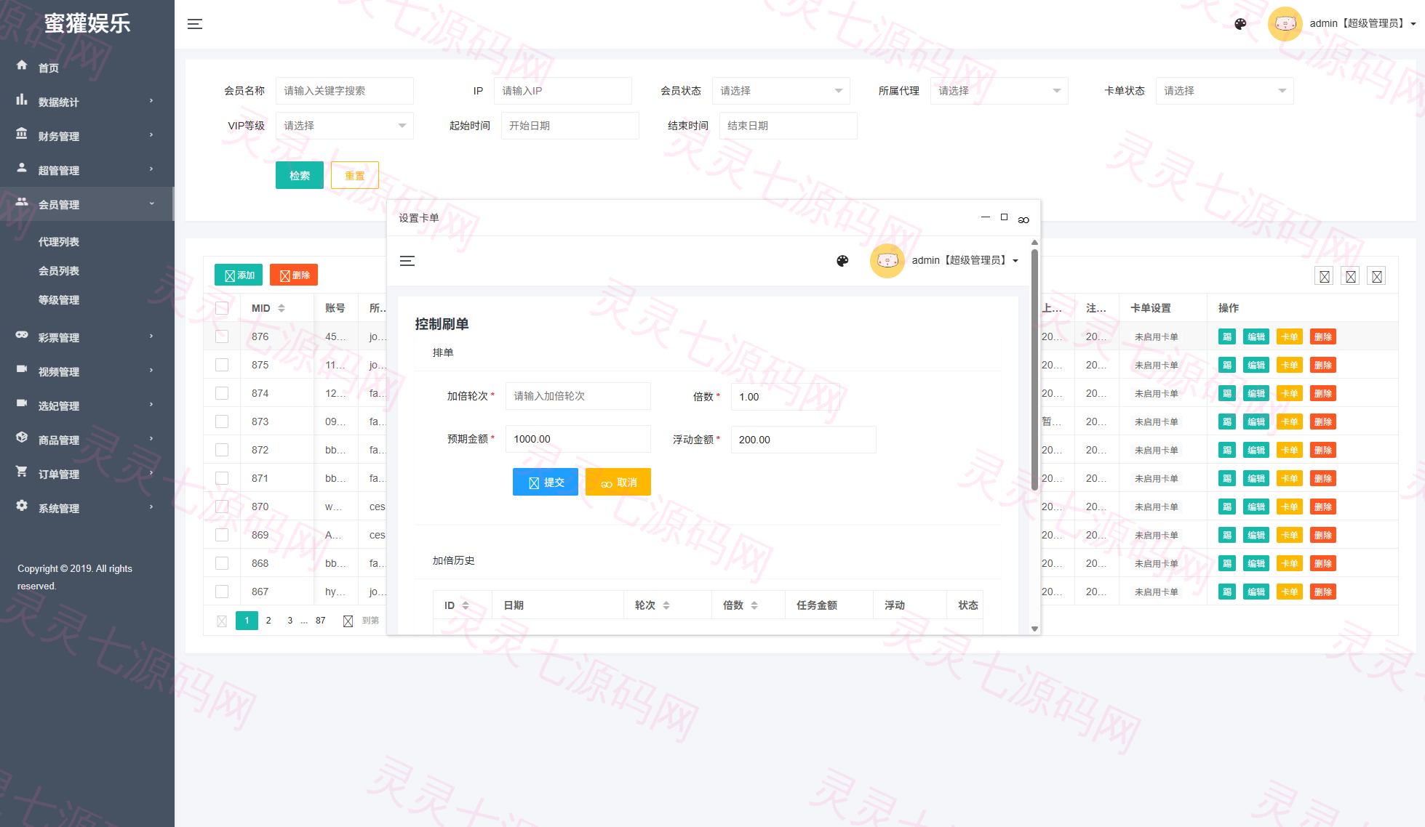
Task: Toggle the main sidebar hamburger icon
Action: click(x=195, y=24)
